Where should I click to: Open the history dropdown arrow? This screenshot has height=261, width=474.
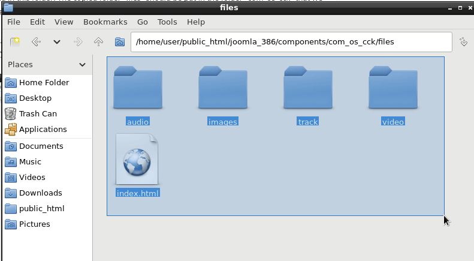point(57,42)
